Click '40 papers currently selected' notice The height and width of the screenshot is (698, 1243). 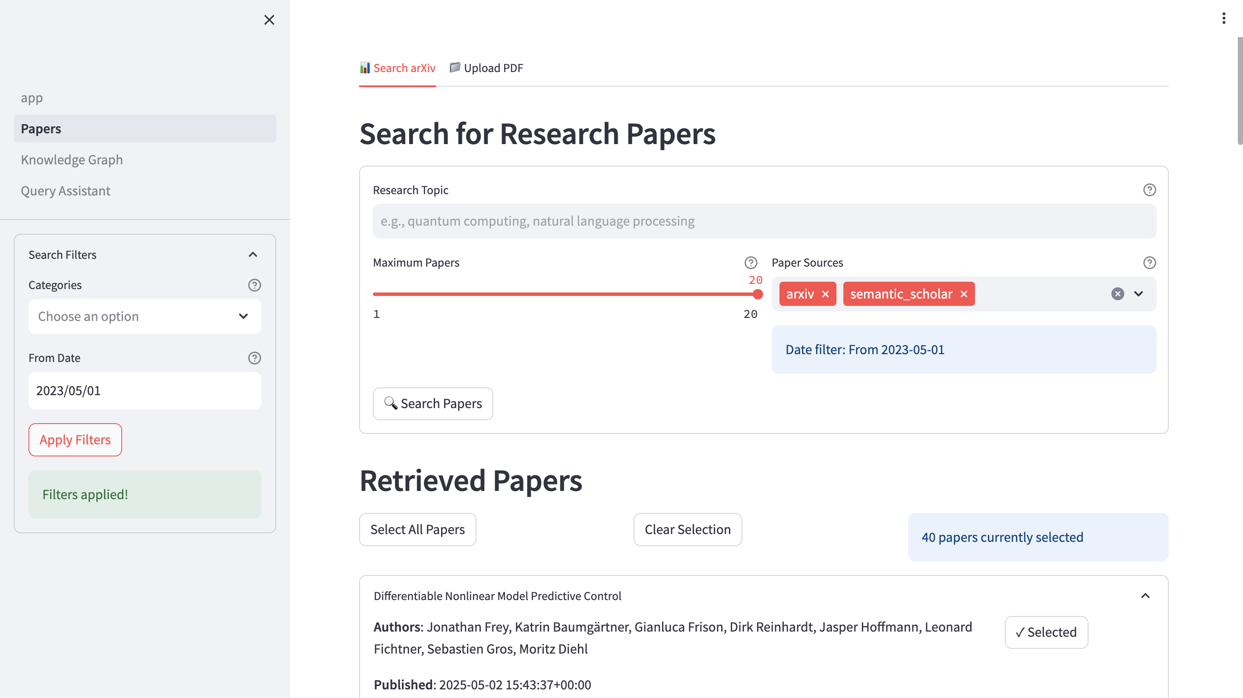[1038, 538]
